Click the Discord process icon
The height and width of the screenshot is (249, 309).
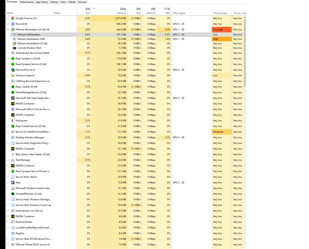[x=13, y=24]
